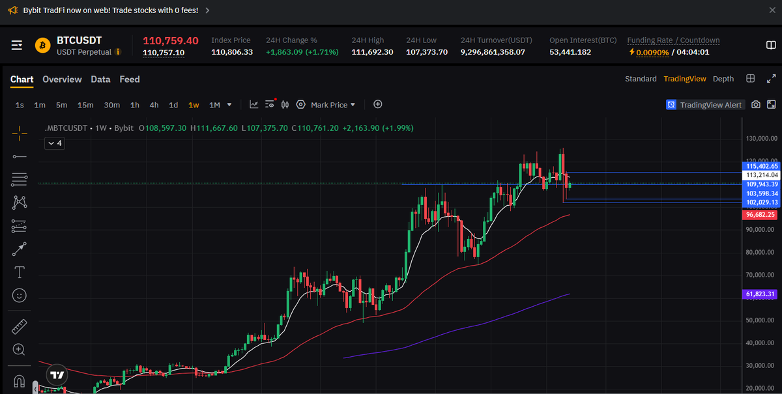
Task: Switch to the Data tab
Action: 100,79
